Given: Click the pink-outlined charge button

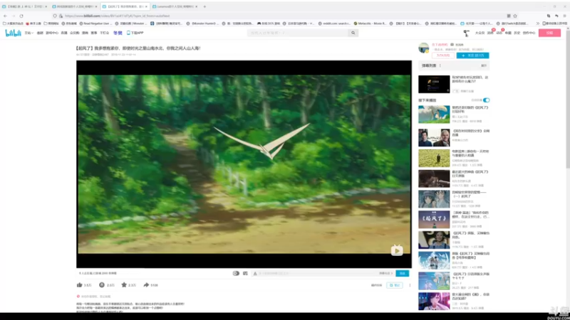Looking at the screenshot, I should click(x=443, y=55).
